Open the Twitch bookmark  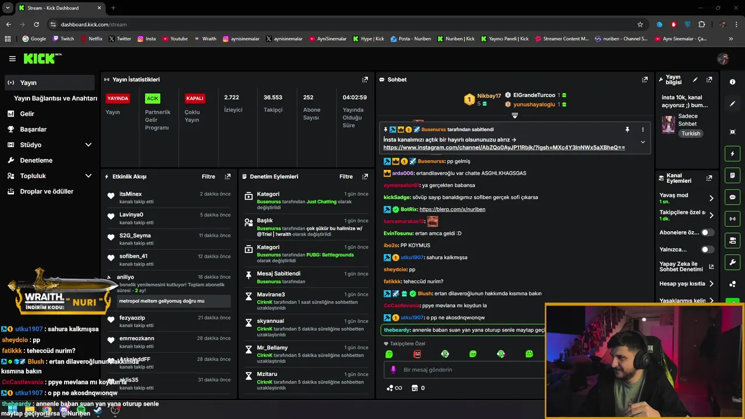tap(63, 39)
